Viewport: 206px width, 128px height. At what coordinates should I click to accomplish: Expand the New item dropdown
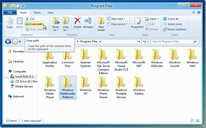click(117, 19)
